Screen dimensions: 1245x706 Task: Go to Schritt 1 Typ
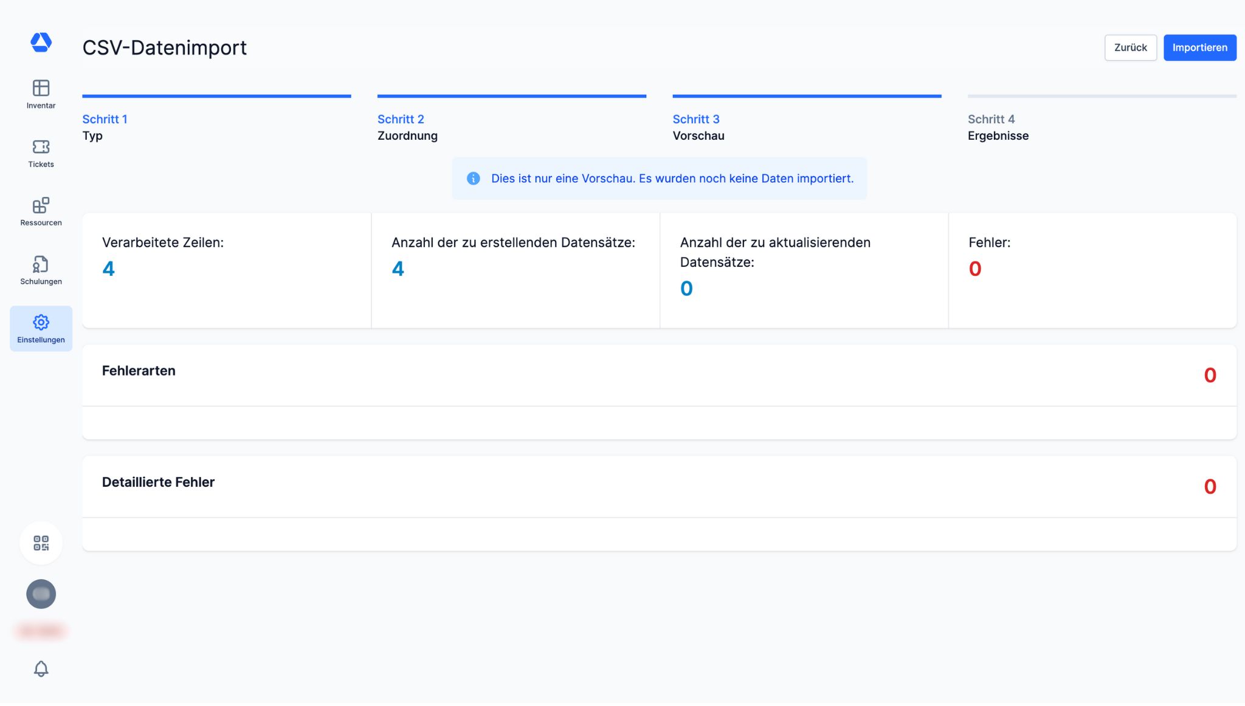click(x=105, y=127)
